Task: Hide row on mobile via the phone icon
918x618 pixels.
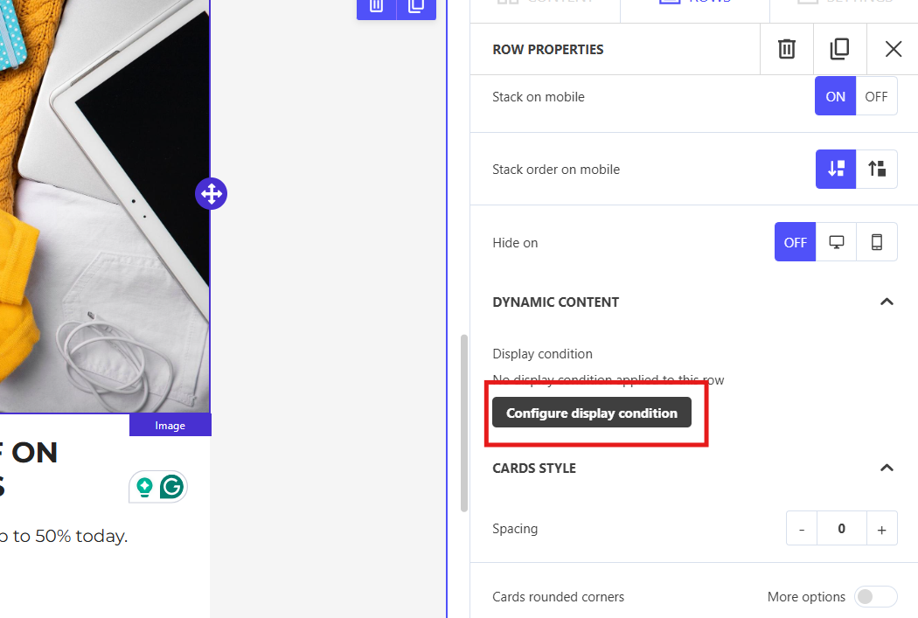Action: tap(876, 242)
